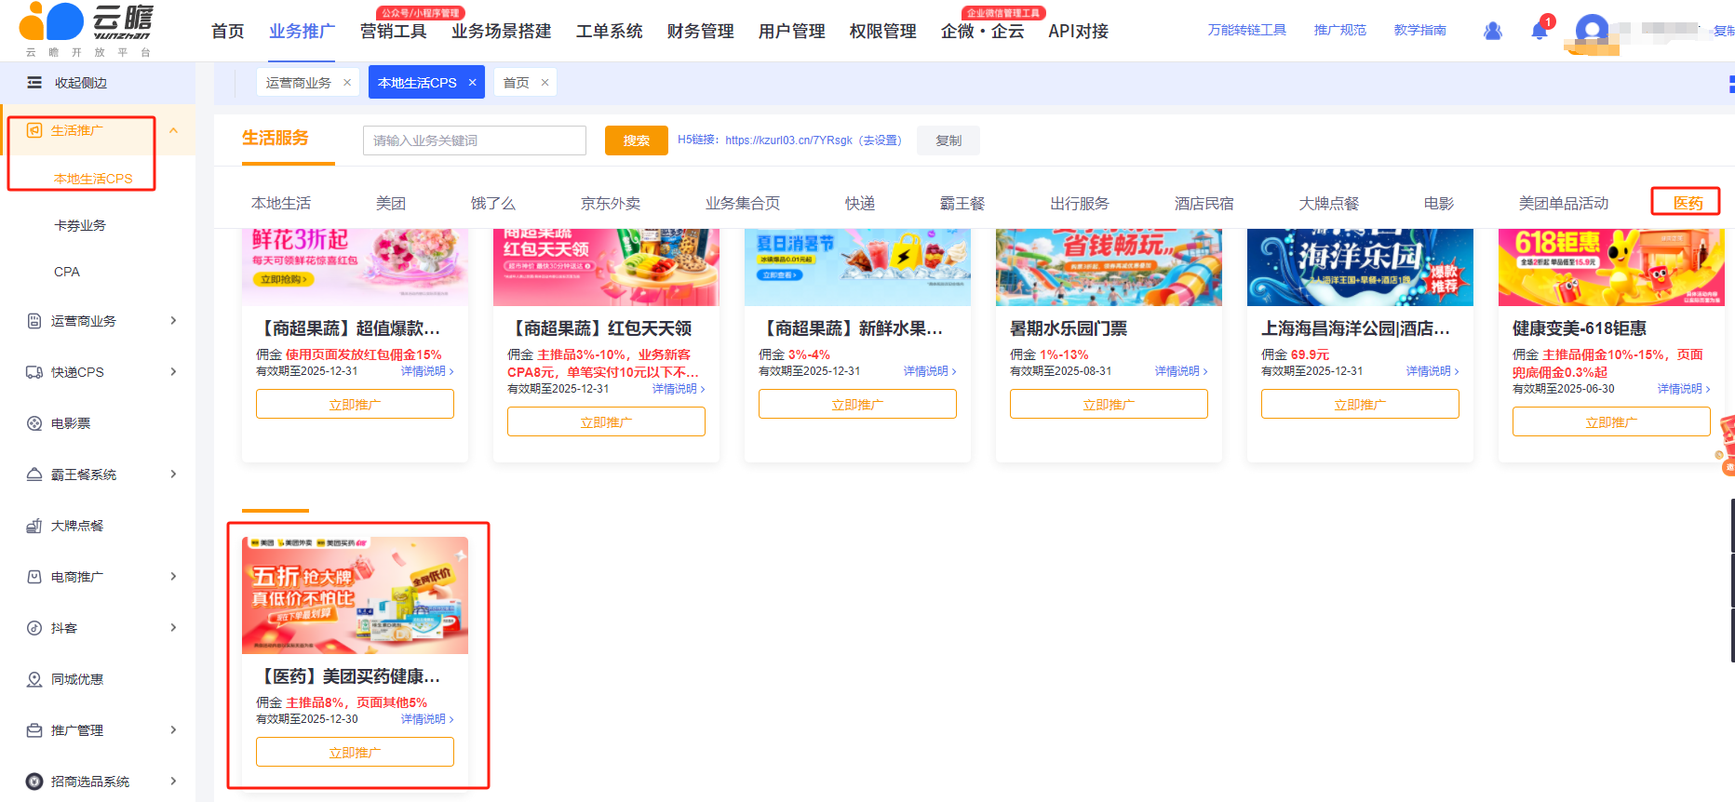Open the 企微·企云 top menu
1735x802 pixels.
982,32
